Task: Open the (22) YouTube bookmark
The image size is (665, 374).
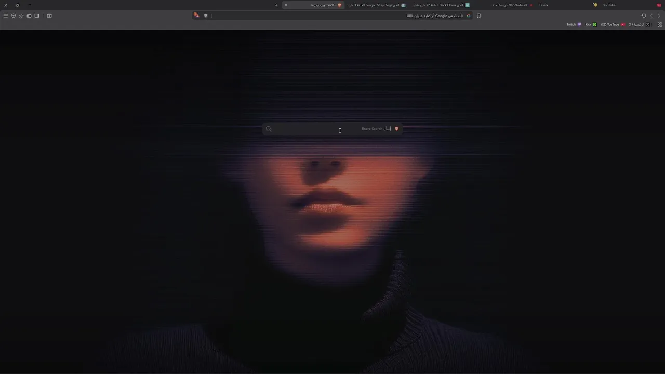Action: tap(613, 24)
